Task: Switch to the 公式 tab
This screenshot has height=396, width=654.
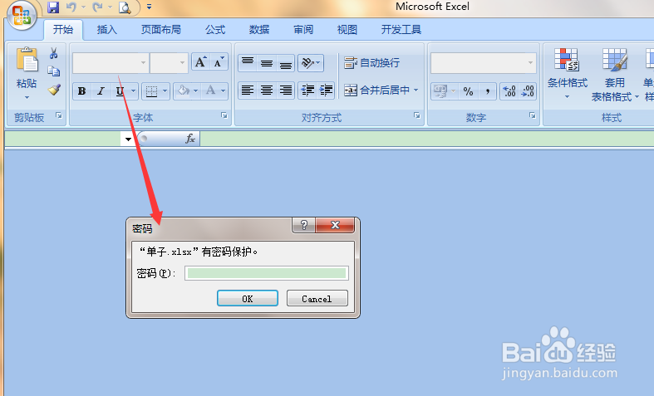Action: coord(215,30)
